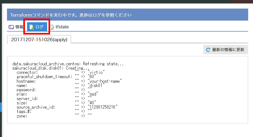Select the 20171207-151026(apply) log tab
This screenshot has height=137, width=253.
point(39,39)
